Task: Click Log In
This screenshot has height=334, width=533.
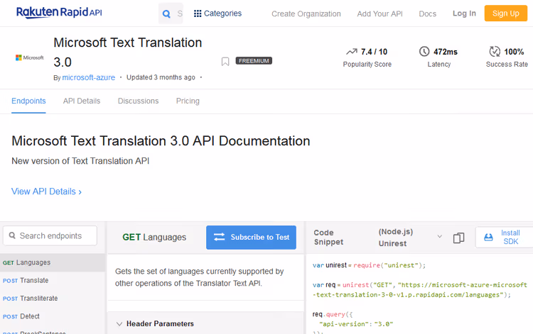Action: click(x=464, y=13)
